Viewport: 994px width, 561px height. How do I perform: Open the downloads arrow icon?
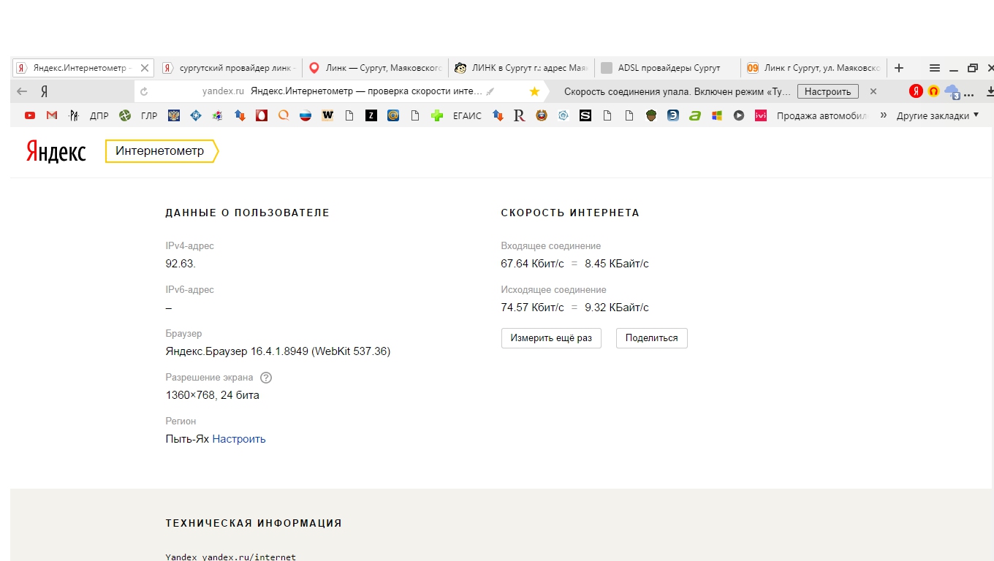click(x=990, y=91)
